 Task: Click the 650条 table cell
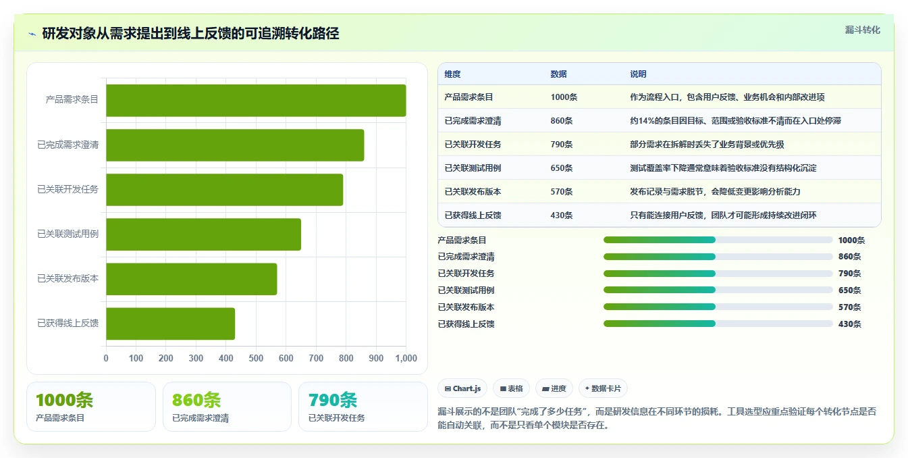[562, 168]
